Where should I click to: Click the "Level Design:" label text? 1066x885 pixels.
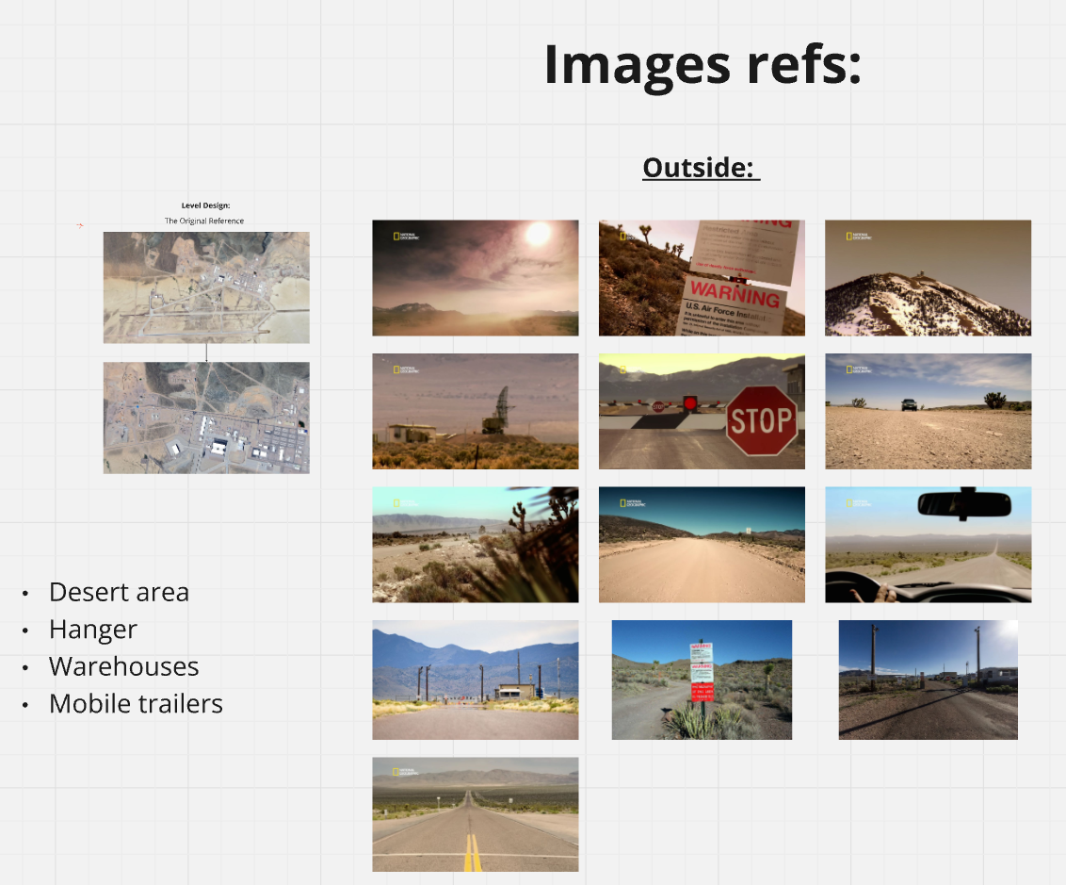[x=205, y=205]
